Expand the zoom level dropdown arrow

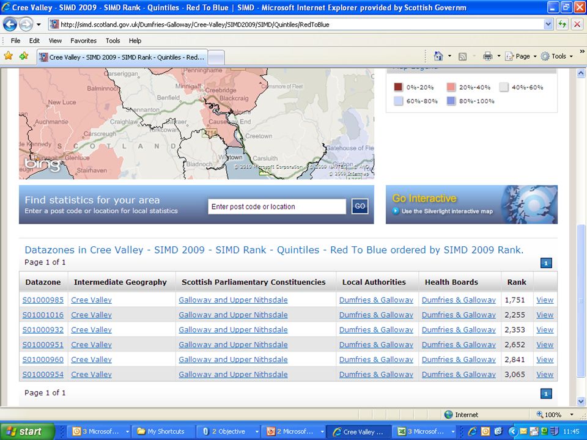tap(572, 414)
